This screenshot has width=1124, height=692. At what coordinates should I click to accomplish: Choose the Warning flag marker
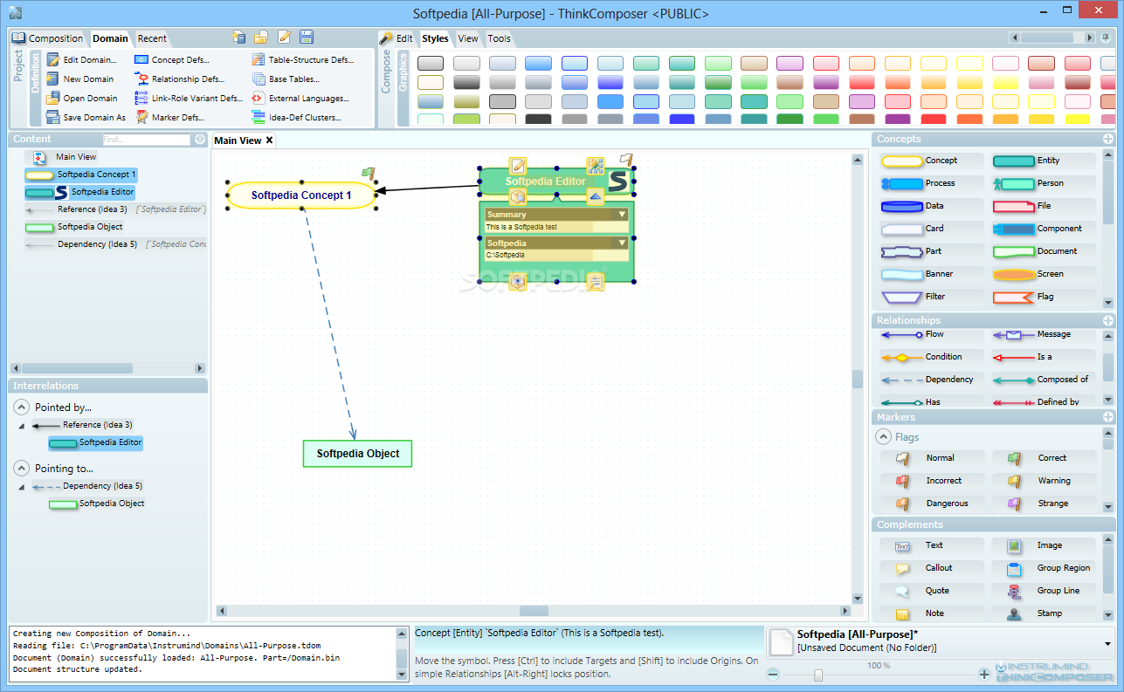tap(1043, 481)
